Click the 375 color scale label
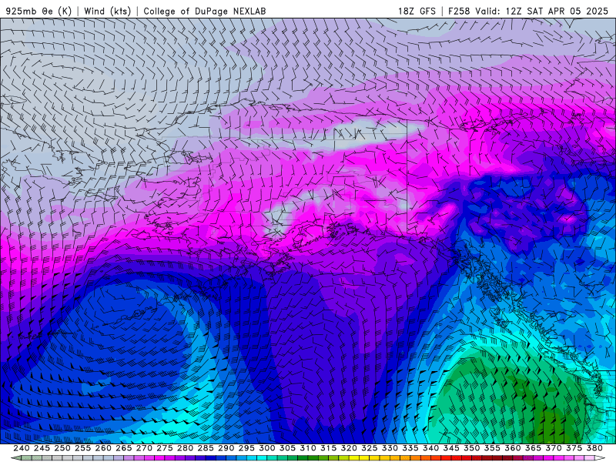This screenshot has height=462, width=616. tap(574, 448)
